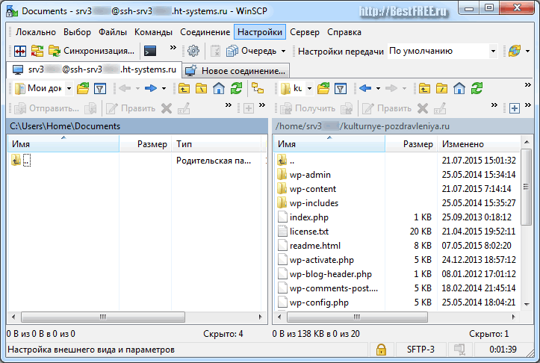
Task: Click the remote path /home/srv3 kulturnye-pozdravleniya.ru bar
Action: [403, 126]
